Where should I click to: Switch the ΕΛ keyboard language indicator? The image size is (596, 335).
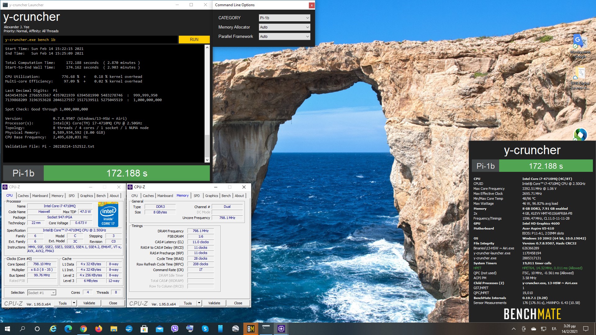[554, 329]
